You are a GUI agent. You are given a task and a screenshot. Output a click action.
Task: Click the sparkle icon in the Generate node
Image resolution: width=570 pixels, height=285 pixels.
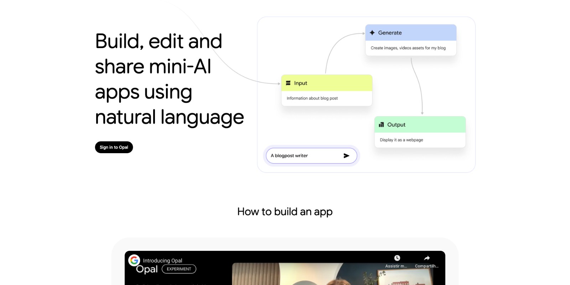coord(372,33)
